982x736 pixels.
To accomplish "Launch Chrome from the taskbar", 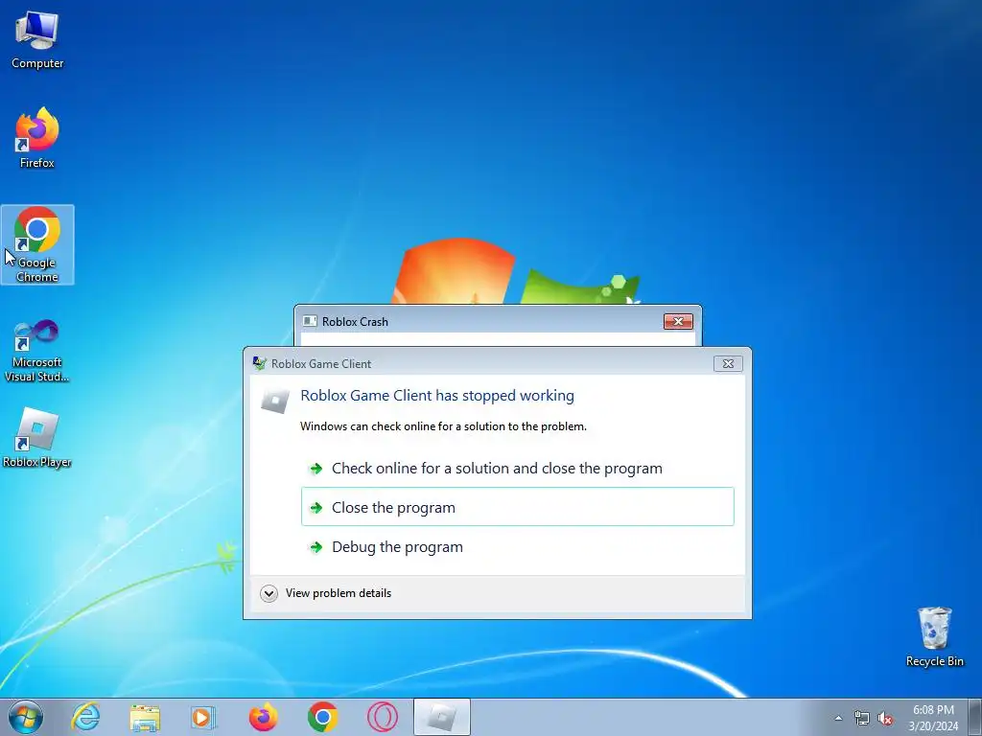I will tap(322, 717).
